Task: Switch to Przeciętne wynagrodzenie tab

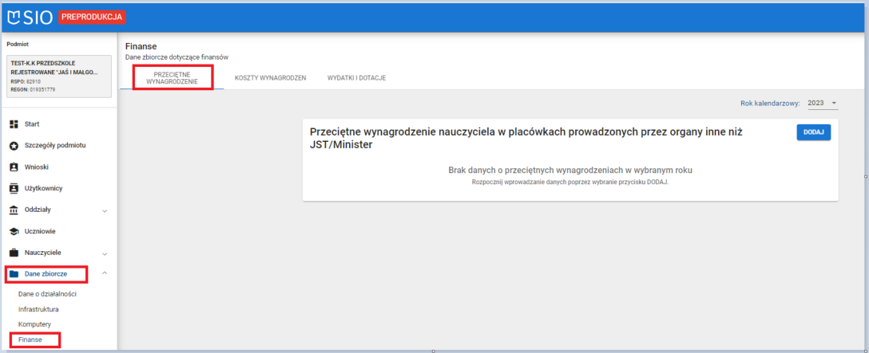Action: pos(173,78)
